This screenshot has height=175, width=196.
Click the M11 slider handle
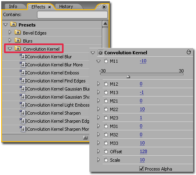(128, 76)
